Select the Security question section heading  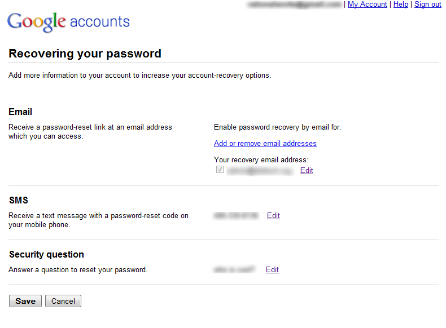(46, 254)
